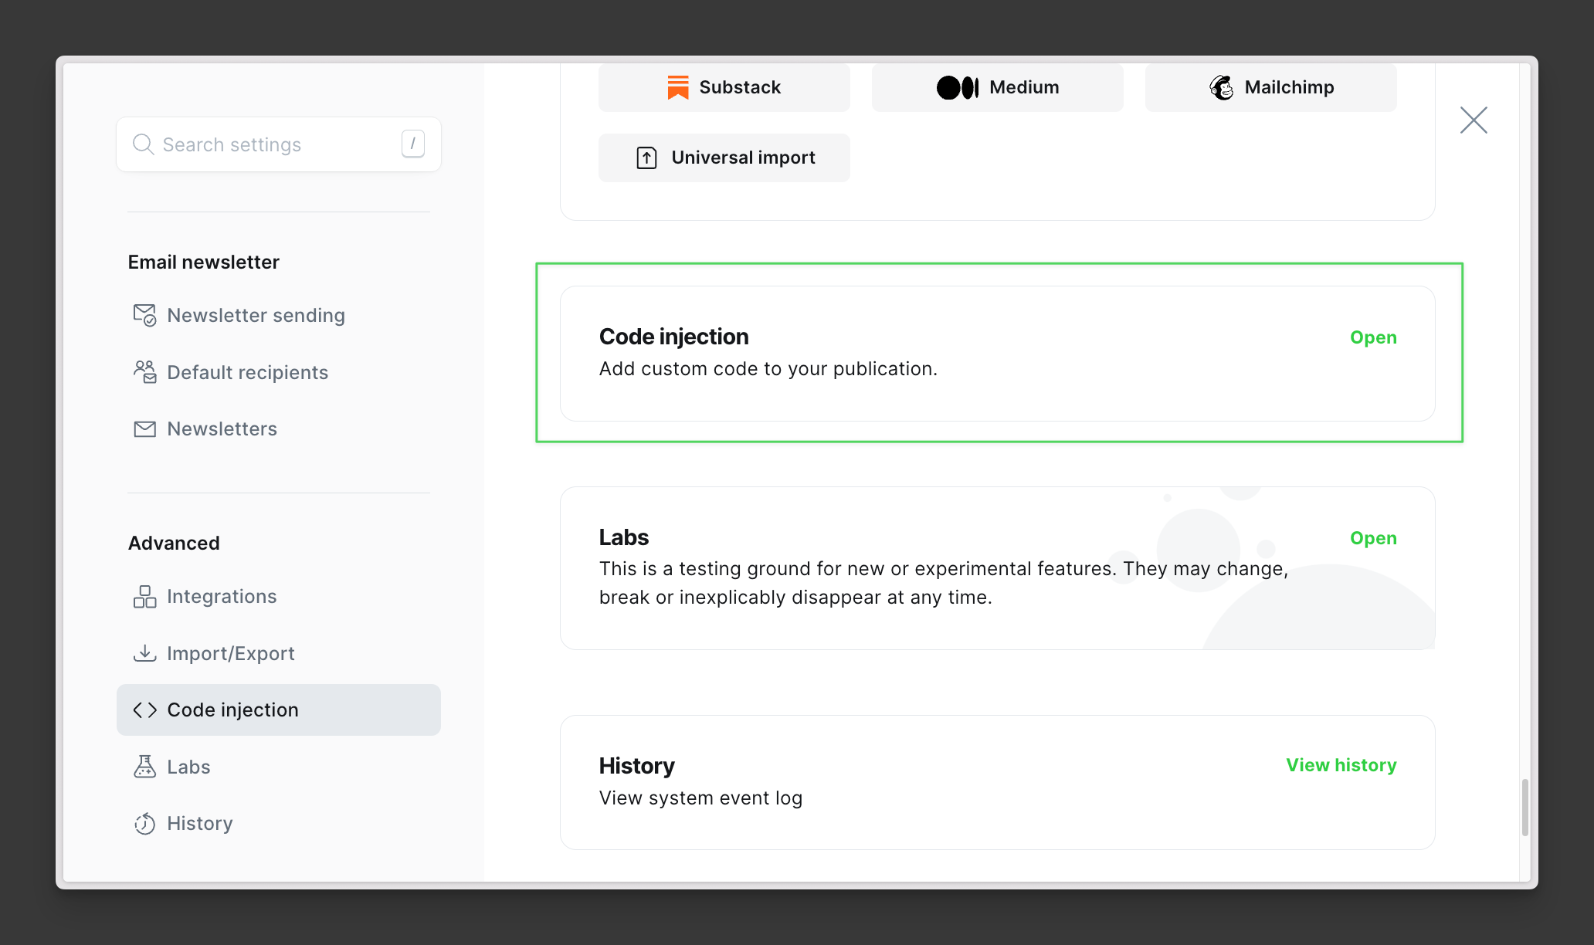This screenshot has width=1594, height=945.
Task: Open the Mailchimp import option
Action: coord(1269,87)
